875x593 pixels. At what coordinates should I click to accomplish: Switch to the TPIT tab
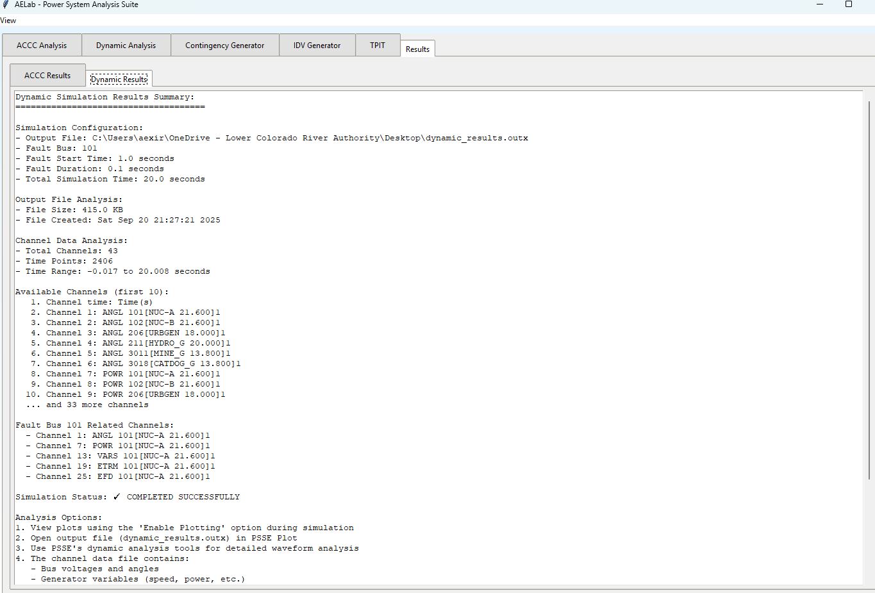click(x=378, y=45)
